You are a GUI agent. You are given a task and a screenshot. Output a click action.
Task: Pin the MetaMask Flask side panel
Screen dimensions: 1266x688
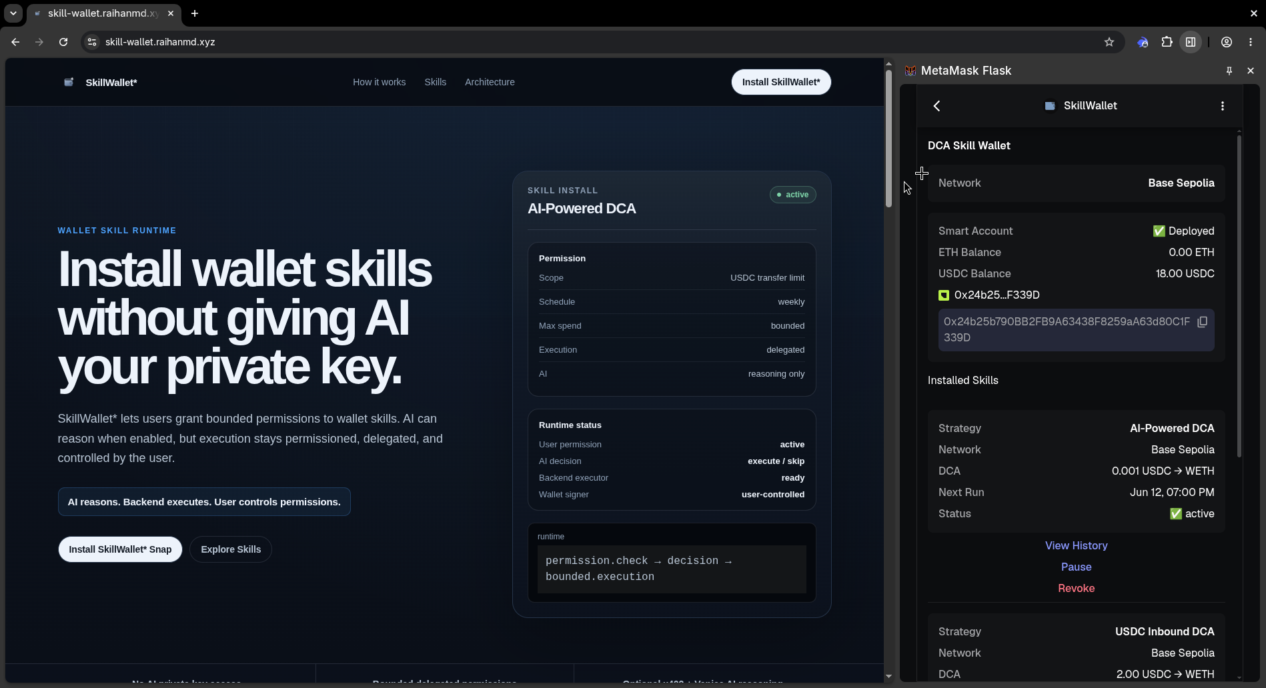click(x=1229, y=71)
